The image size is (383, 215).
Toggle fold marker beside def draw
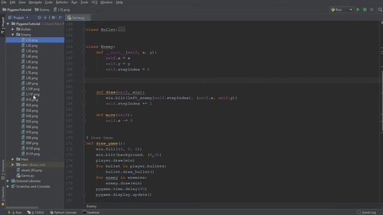[84, 92]
